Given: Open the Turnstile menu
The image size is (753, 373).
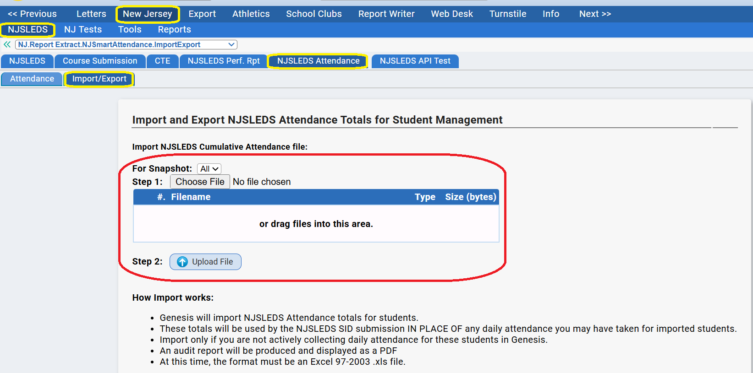Looking at the screenshot, I should point(508,14).
